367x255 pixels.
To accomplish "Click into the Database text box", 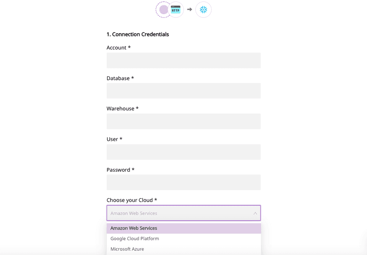I will coord(183,91).
